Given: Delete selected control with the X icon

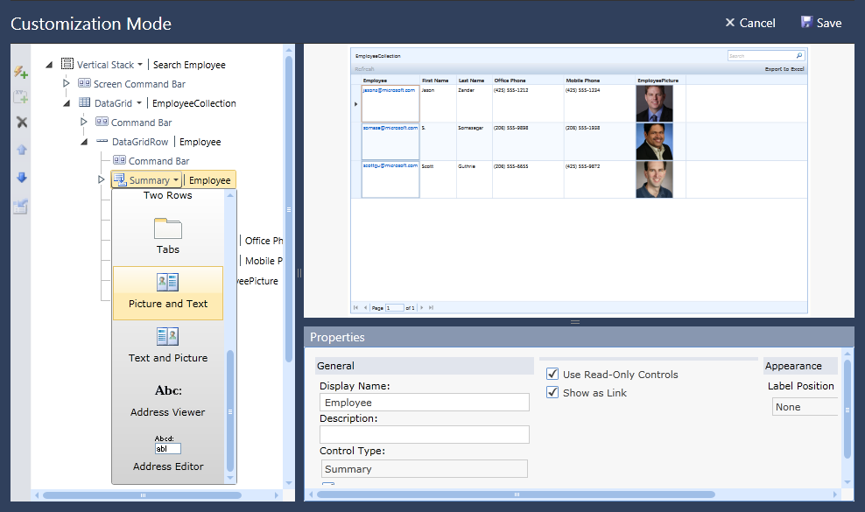Looking at the screenshot, I should [20, 122].
